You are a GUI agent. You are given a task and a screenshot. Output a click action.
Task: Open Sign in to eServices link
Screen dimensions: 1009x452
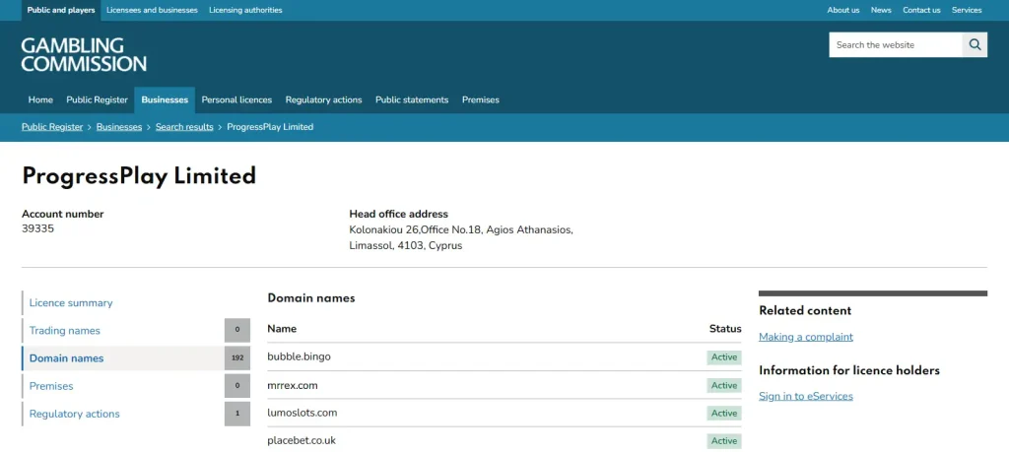click(806, 396)
